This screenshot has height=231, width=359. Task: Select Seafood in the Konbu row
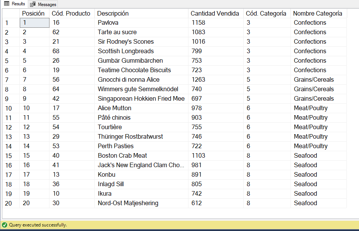pos(319,174)
